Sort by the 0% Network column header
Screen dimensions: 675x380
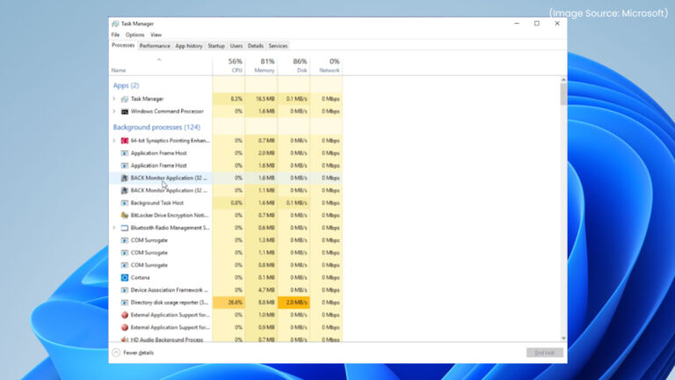coord(326,65)
